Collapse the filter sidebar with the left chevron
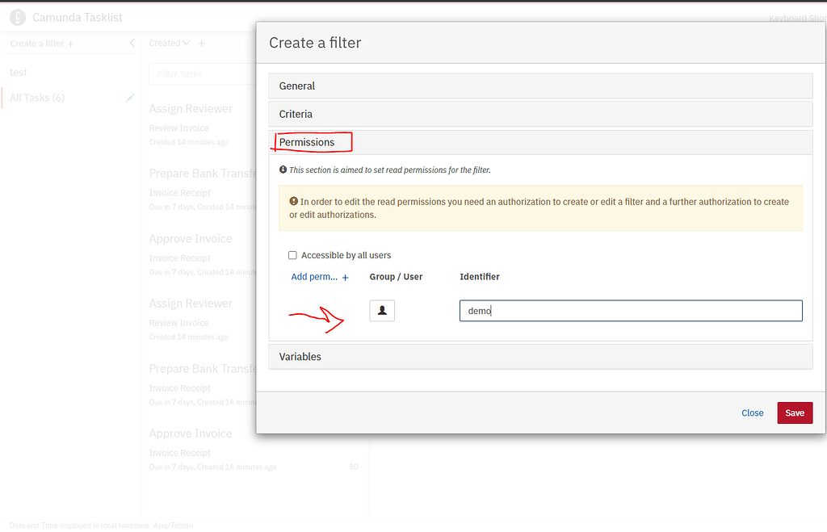This screenshot has width=827, height=532. pos(132,43)
